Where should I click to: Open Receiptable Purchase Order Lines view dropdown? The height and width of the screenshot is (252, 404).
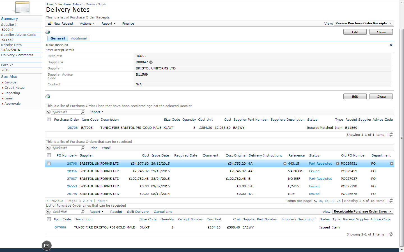pos(362,211)
